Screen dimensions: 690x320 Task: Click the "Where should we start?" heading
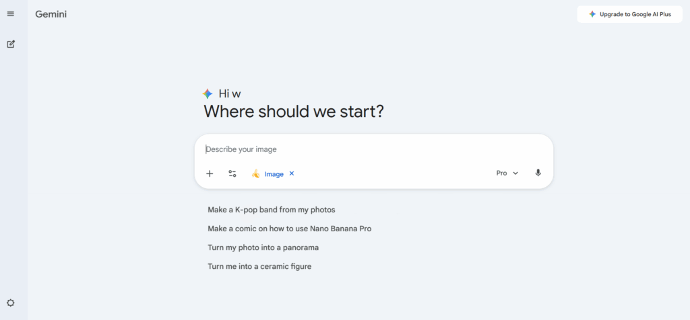coord(294,112)
